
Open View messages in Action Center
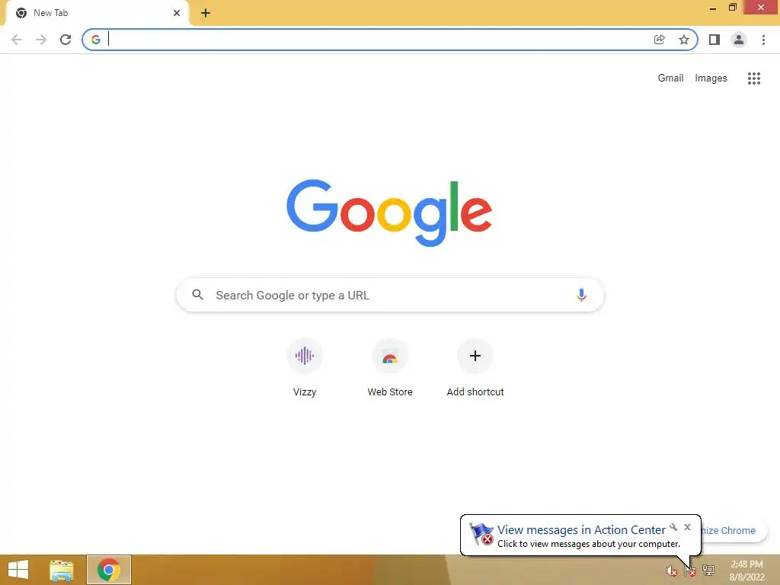[x=581, y=530]
